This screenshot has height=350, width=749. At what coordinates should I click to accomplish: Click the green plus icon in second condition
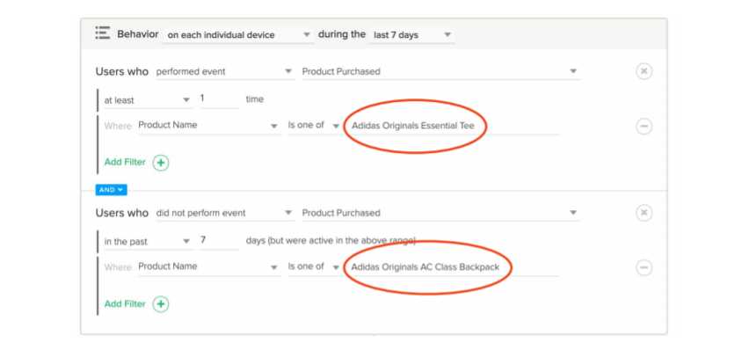pyautogui.click(x=161, y=304)
